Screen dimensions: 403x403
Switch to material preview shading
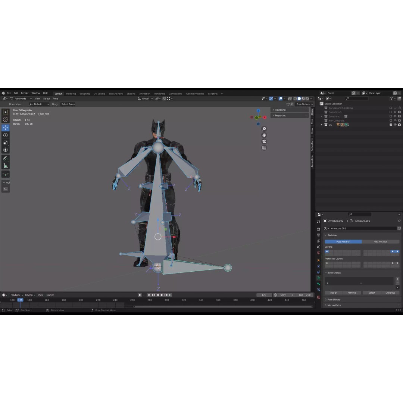(x=303, y=99)
